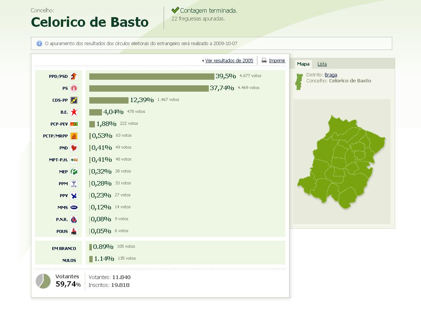Click the PND heart logo icon
Viewport: 421px width, 310px height.
tap(74, 148)
